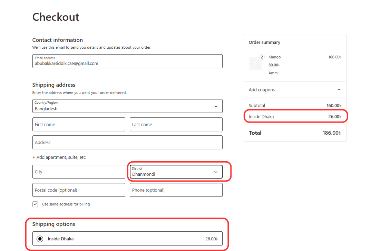Click the Amm product description link
Image resolution: width=381 pixels, height=251 pixels.
(273, 73)
